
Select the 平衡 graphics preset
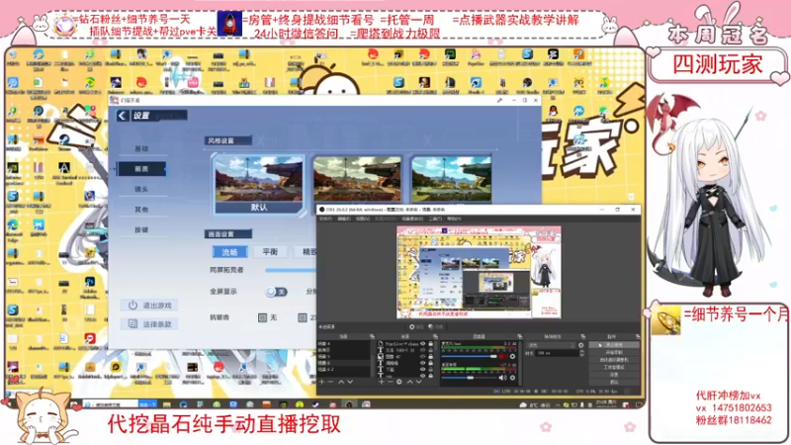(270, 252)
